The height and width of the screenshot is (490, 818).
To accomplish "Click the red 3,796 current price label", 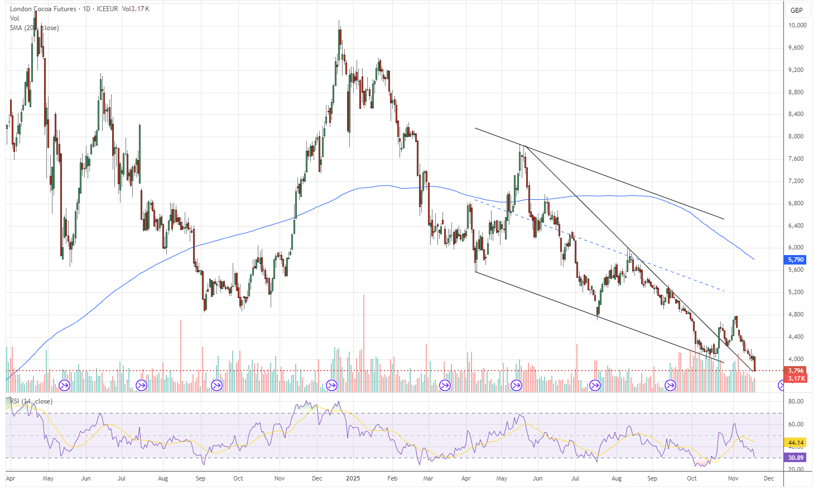I will click(795, 370).
